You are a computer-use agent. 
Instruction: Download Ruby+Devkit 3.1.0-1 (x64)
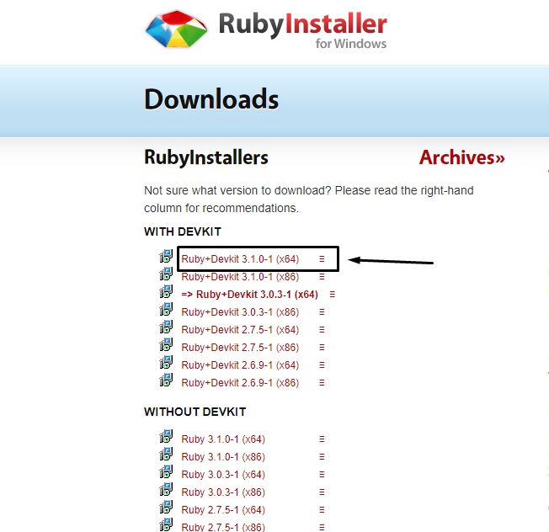tap(240, 259)
